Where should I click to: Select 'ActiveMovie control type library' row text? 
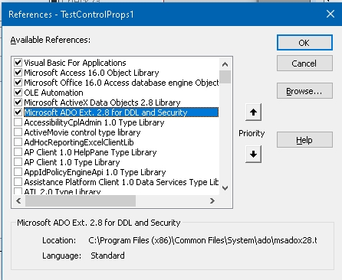82,132
